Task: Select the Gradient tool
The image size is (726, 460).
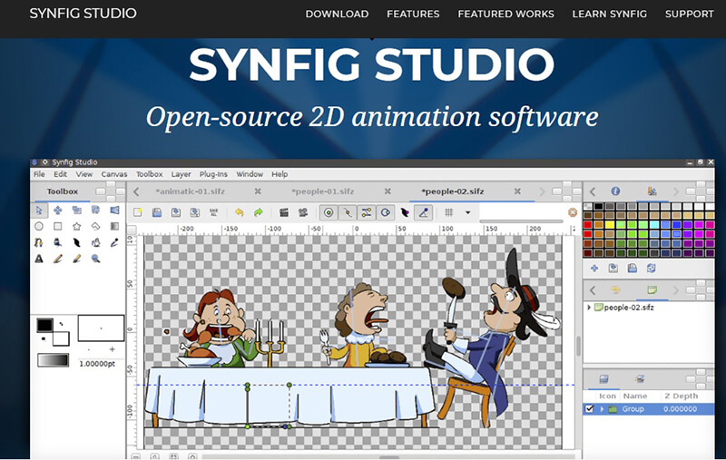Action: tap(114, 226)
